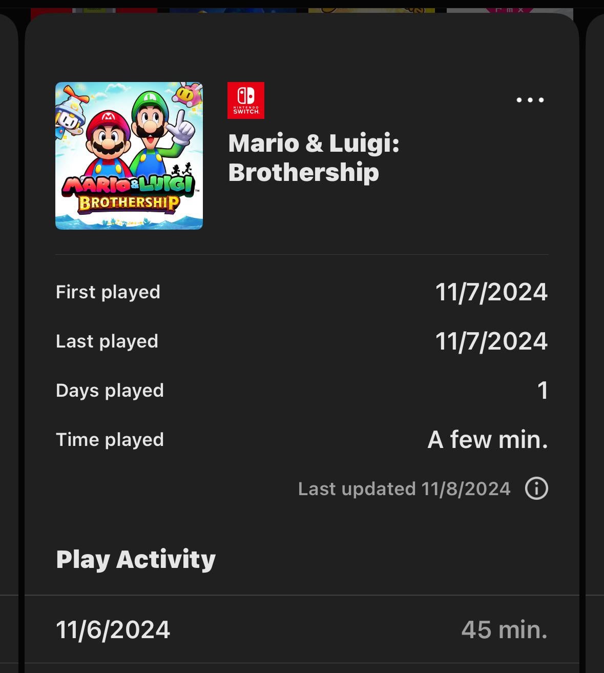Screen dimensions: 604x673
Task: Click the Days played count of 1
Action: pyautogui.click(x=542, y=391)
